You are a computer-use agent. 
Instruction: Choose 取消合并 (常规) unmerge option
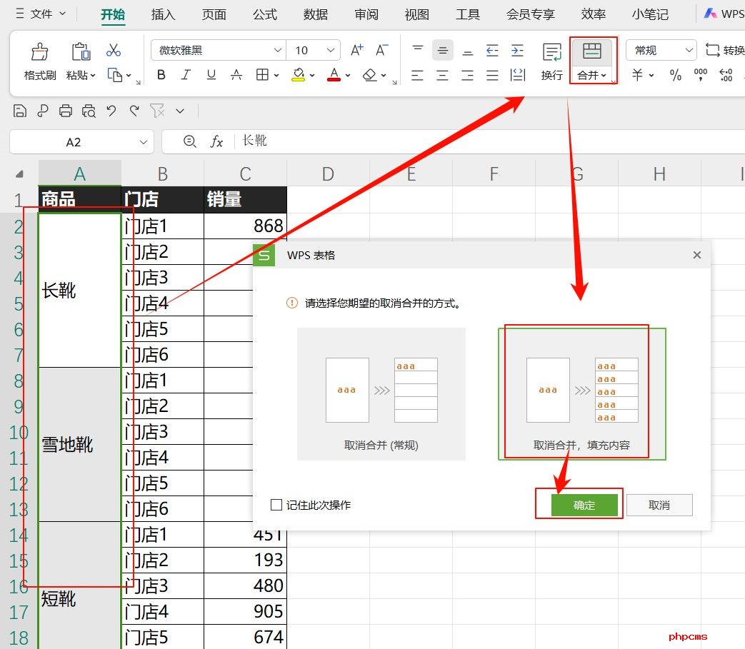(x=381, y=393)
